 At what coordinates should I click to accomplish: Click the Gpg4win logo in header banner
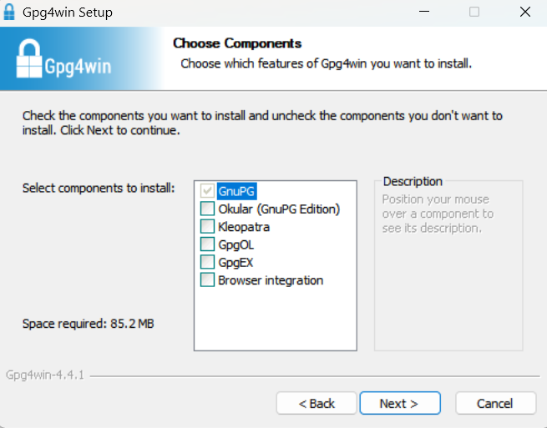click(x=63, y=58)
